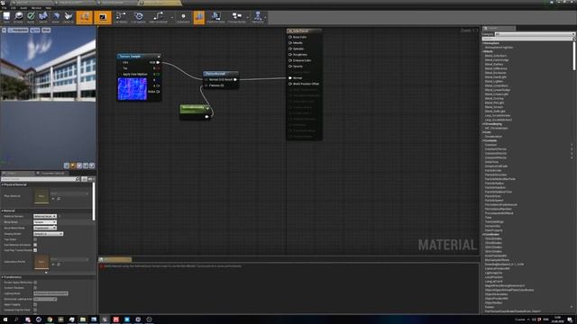Select Blend_Darken in the Palette list
This screenshot has width=577, height=324.
pos(494,64)
